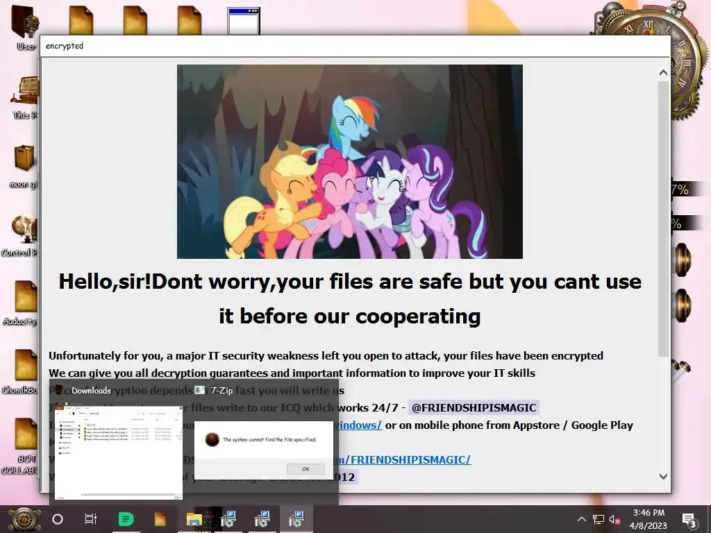Select the Control Panel desktop icon
This screenshot has height=533, width=711.
(x=21, y=235)
